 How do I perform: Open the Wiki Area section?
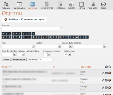coord(93,5)
